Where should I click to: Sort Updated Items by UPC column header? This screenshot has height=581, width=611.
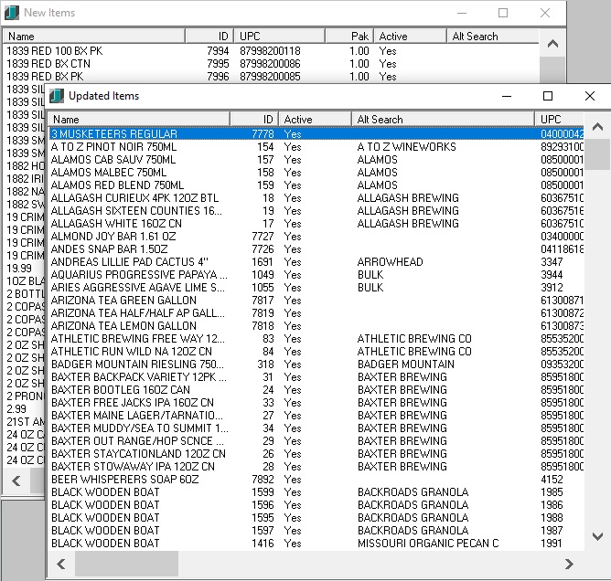tap(559, 120)
